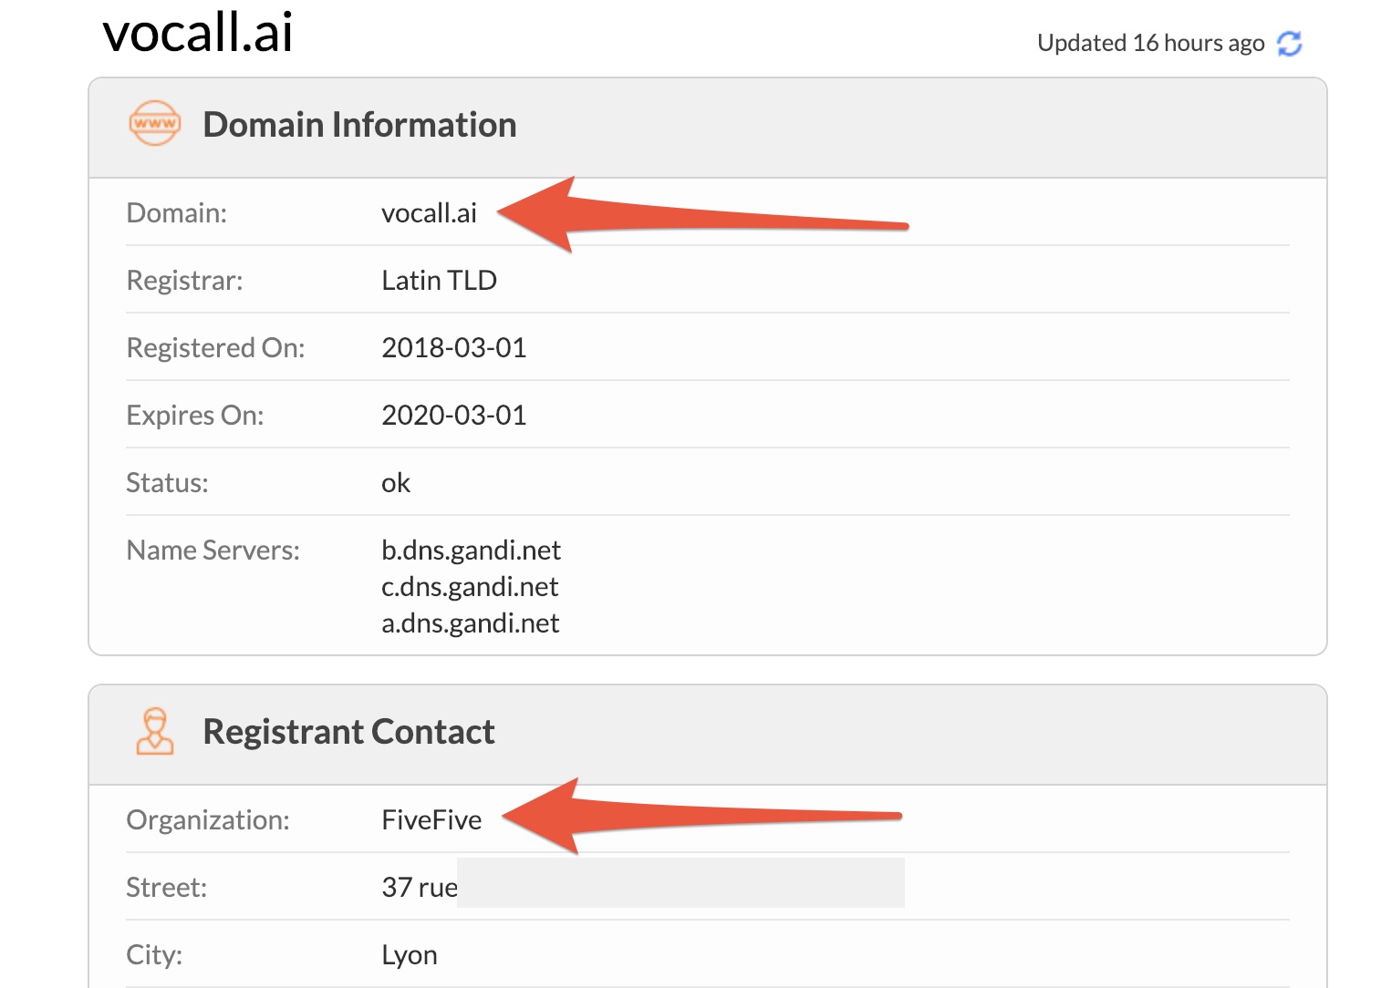Click name server b.dns.gandi.net
The height and width of the screenshot is (988, 1381).
471,550
